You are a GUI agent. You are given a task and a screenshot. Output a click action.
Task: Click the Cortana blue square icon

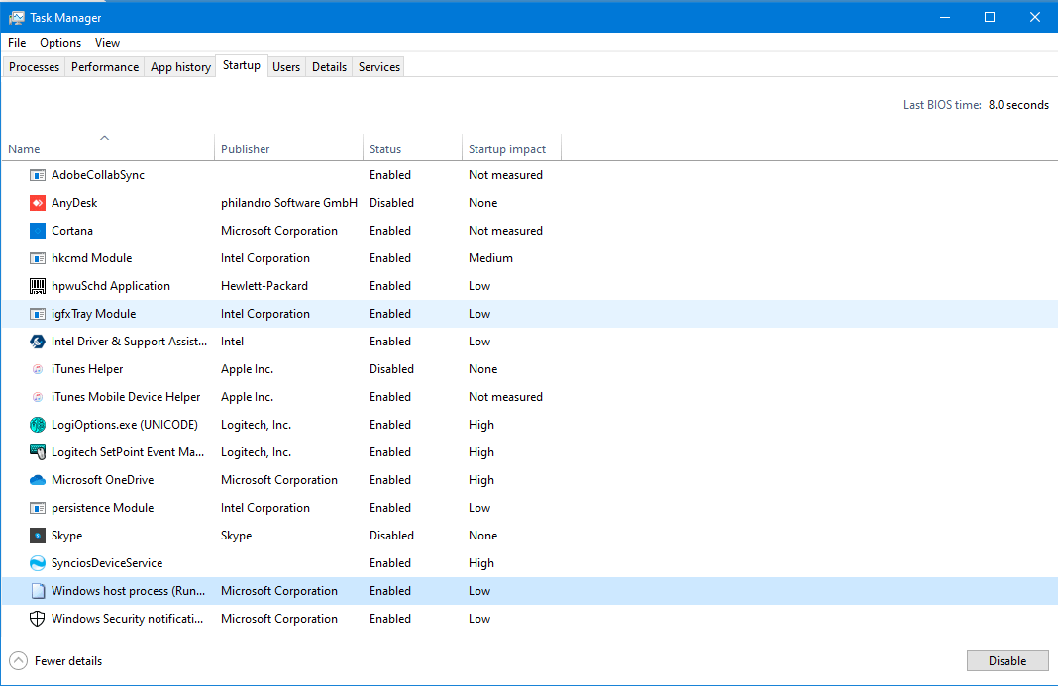[x=38, y=231]
